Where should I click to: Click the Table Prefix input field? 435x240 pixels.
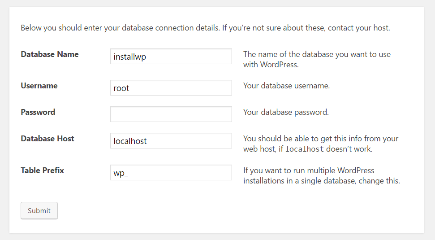pos(171,173)
